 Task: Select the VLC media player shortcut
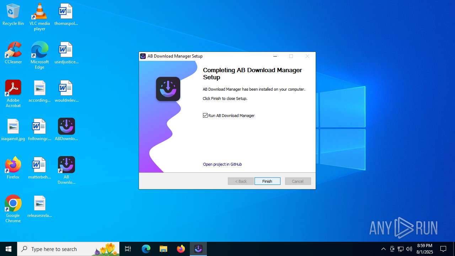(x=39, y=17)
